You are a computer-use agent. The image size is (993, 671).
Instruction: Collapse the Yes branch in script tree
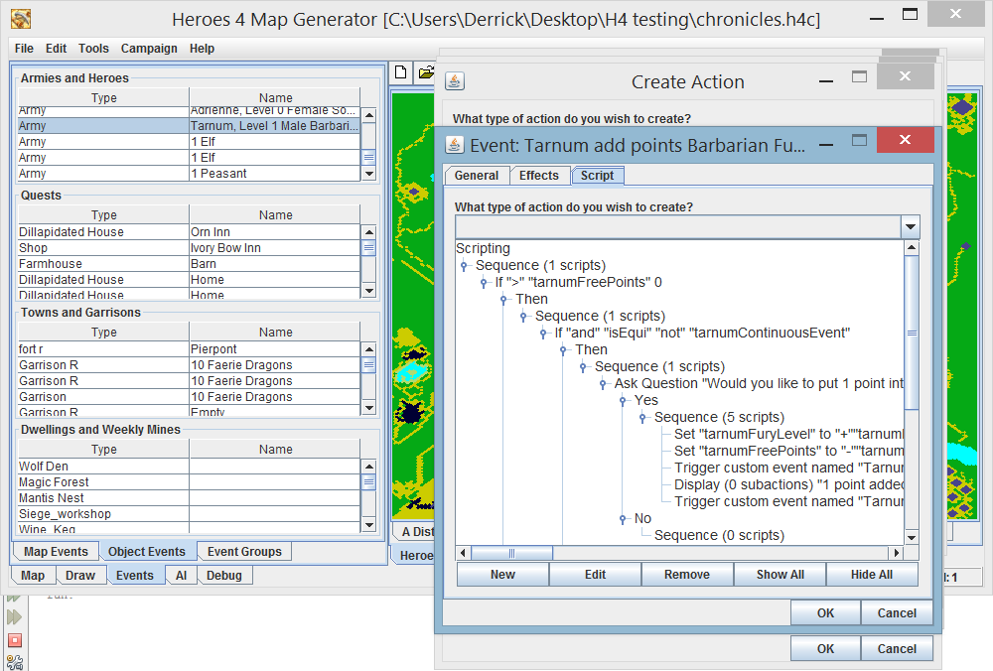623,401
